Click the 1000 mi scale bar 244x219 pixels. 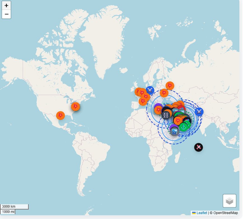(8, 212)
